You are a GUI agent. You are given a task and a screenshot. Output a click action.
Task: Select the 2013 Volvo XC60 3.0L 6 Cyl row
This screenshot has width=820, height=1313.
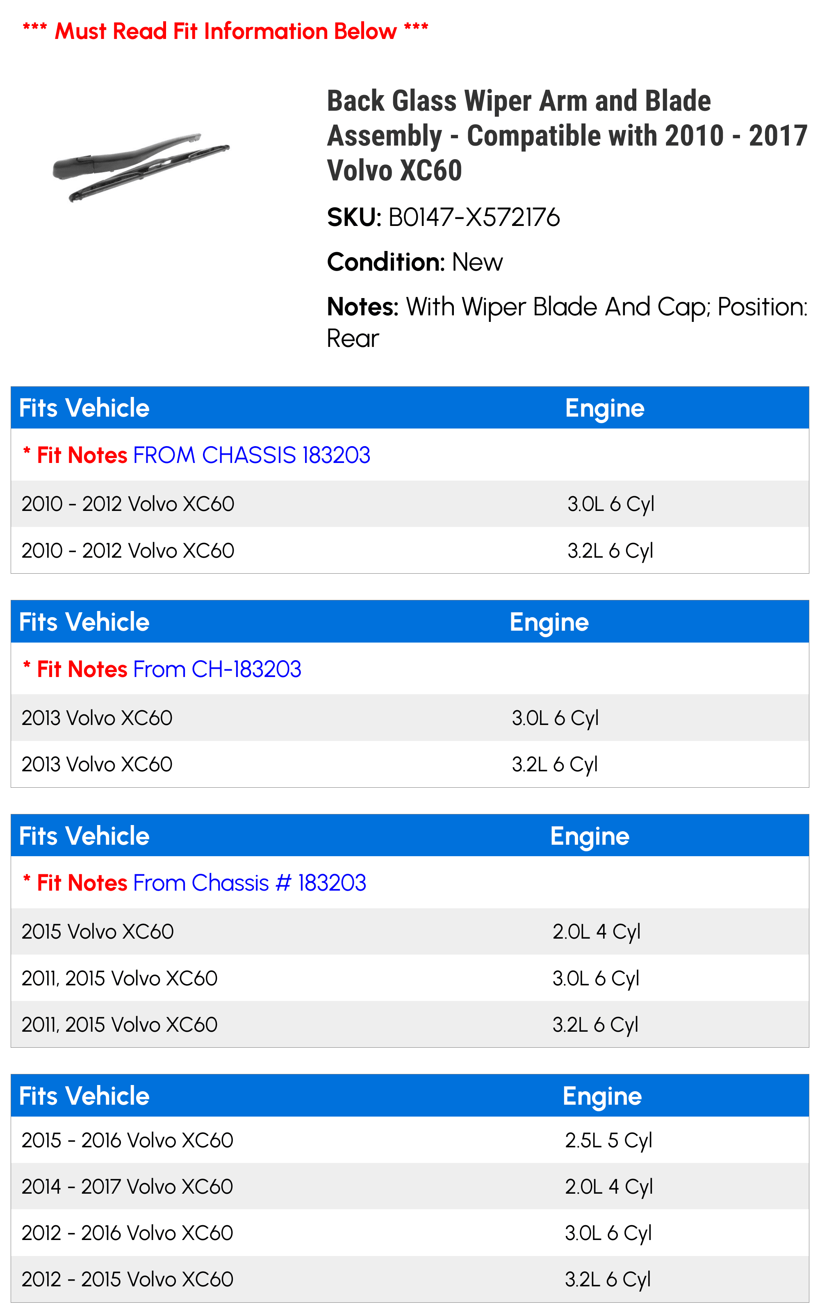(x=410, y=718)
